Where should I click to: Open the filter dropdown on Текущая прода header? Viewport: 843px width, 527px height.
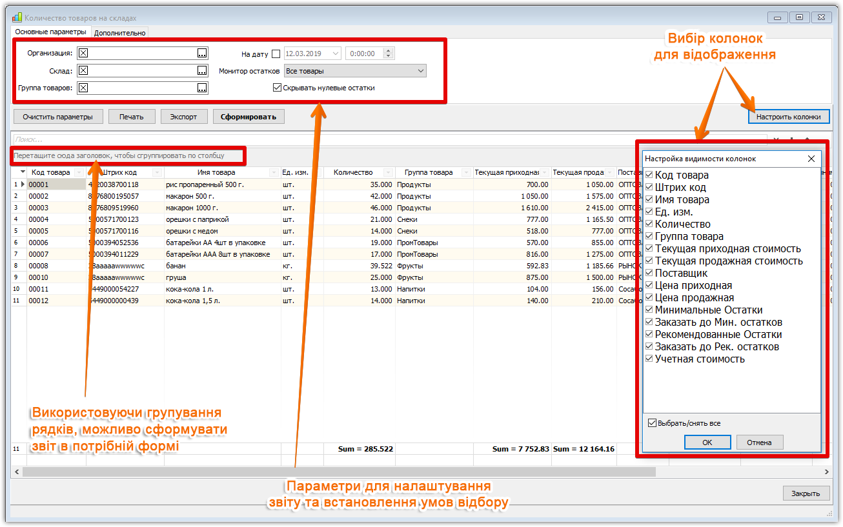tap(610, 173)
